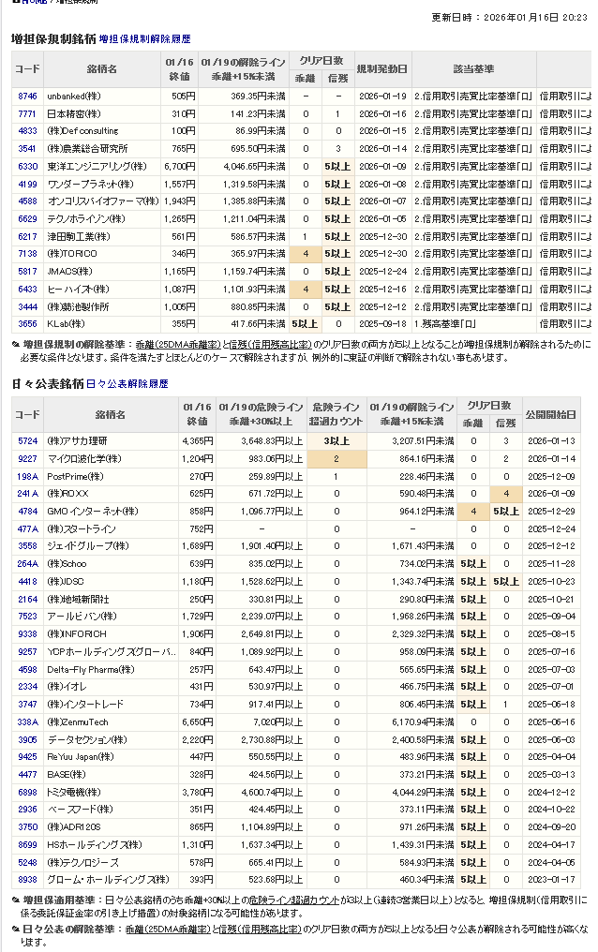
Task: Open the 日々公表解除履歴 link
Action: 127,384
